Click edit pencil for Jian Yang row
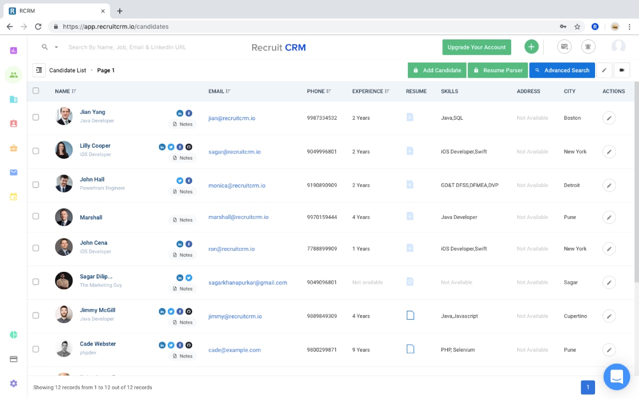The width and height of the screenshot is (639, 399). point(609,118)
